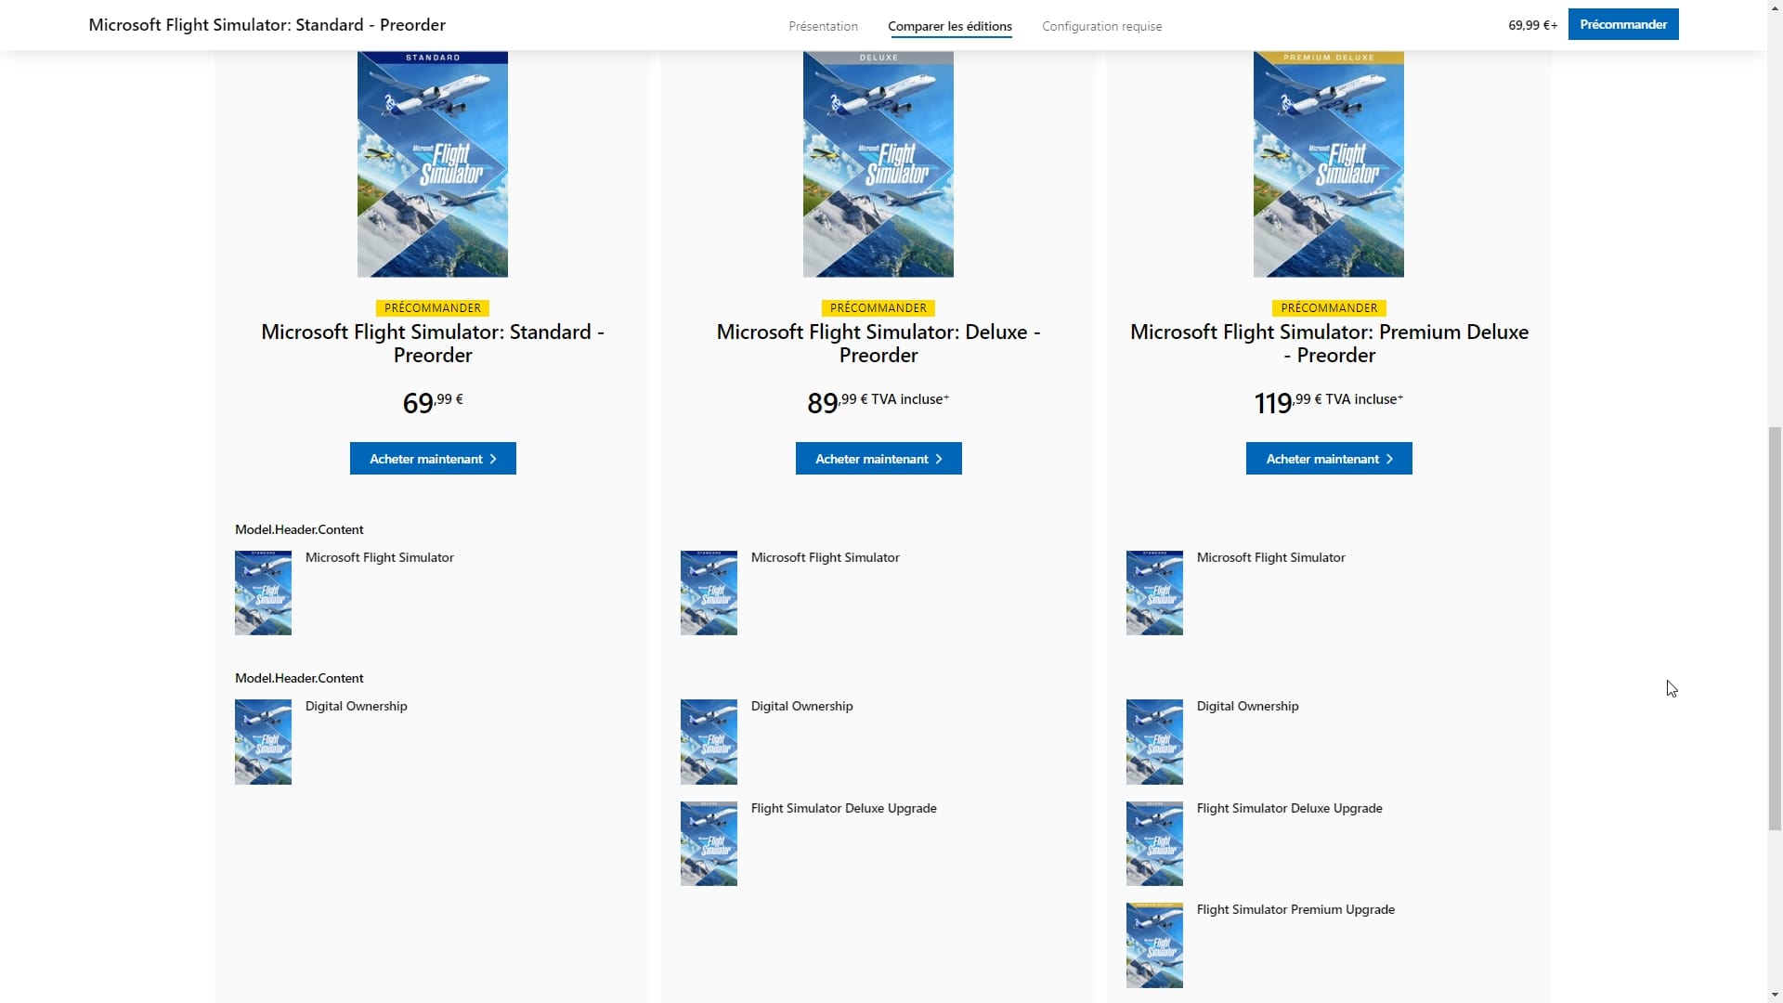The height and width of the screenshot is (1003, 1783).
Task: Click Deluxe column Digital Ownership thumbnail
Action: (709, 742)
